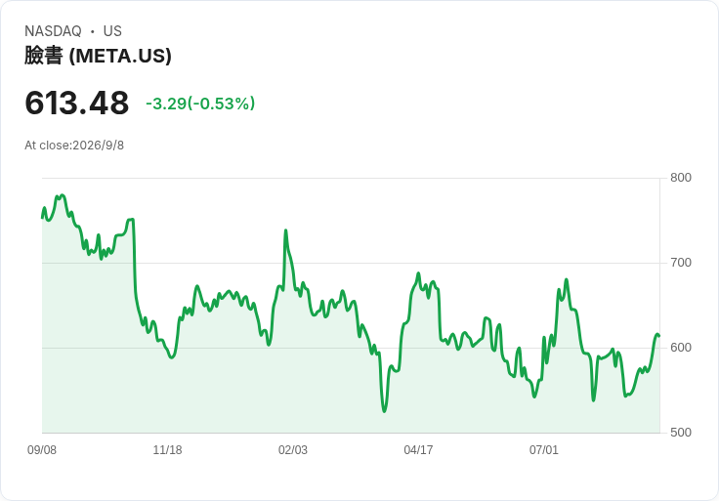This screenshot has width=719, height=501.
Task: Click the highest point near chart start
Action: coord(63,195)
